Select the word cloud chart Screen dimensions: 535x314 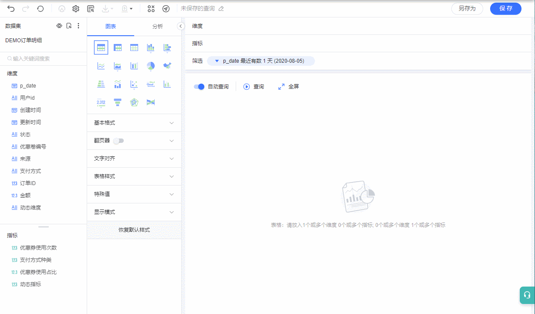pos(150,84)
